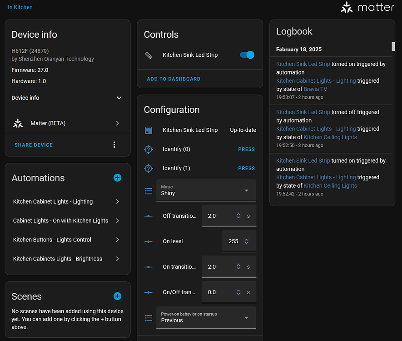Open Kitchen Ceiling Lights link at 19:52:50
Image resolution: width=402 pixels, height=341 pixels.
click(x=330, y=137)
